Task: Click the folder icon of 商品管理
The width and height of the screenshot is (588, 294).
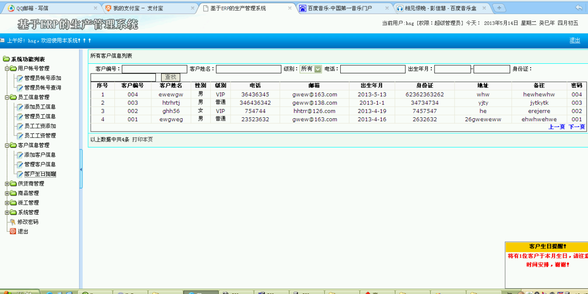Action: click(x=13, y=193)
